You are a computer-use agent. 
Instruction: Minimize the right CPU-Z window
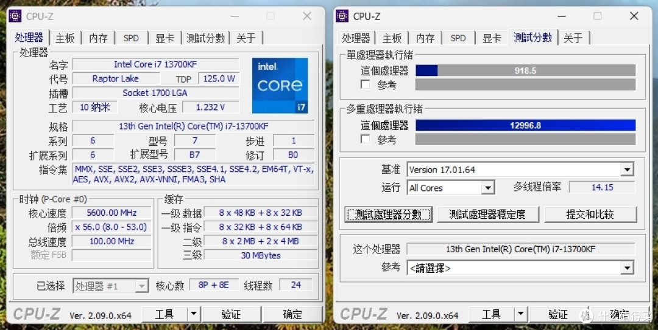coord(562,16)
